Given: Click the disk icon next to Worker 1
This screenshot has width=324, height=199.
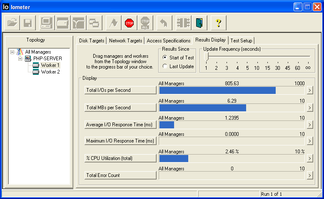Looking at the screenshot, I should 36,65.
